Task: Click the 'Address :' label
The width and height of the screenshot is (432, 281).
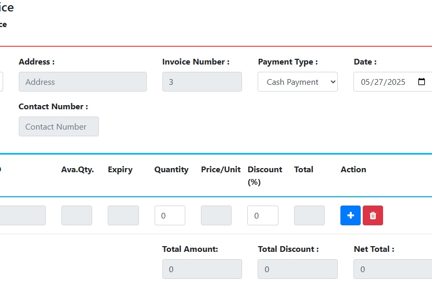Action: (x=36, y=62)
